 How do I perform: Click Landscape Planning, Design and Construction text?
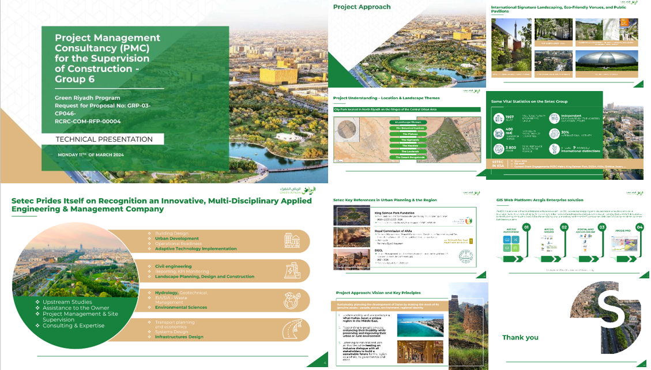pos(205,277)
